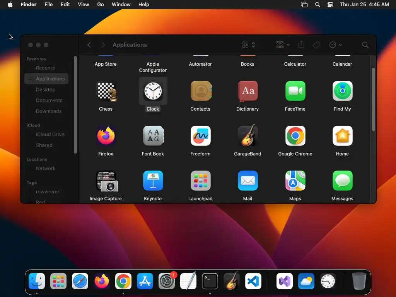Click the Finder window vertical scrollbar
Screen dimensions: 396x297
pos(374,99)
